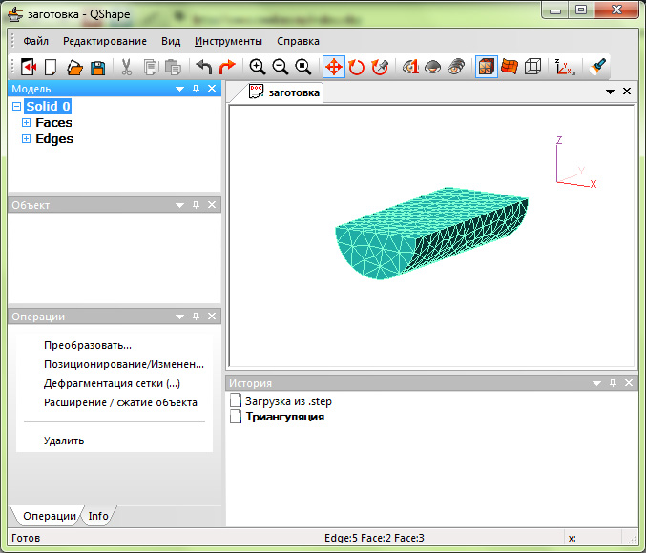
Task: Click the Copy icon in the toolbar
Action: [151, 67]
